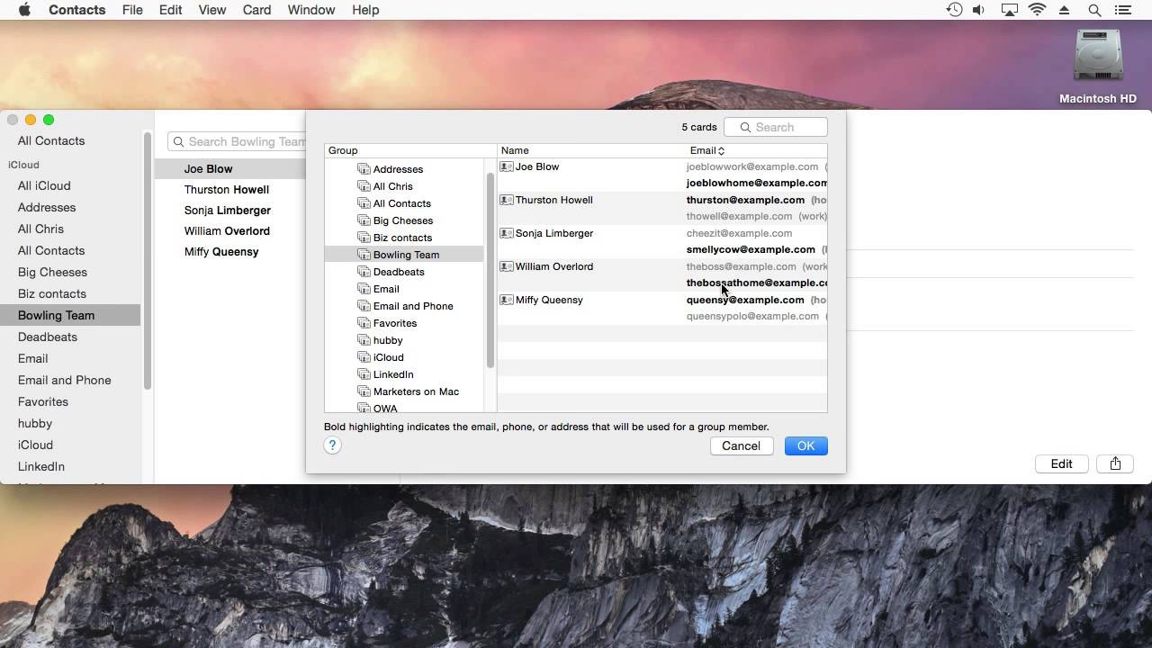Click Thurston Howell's contact card icon
Screen dimensions: 1152x648
507,200
